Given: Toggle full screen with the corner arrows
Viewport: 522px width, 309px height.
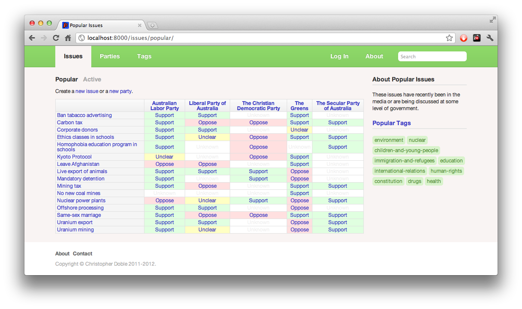Looking at the screenshot, I should (x=493, y=20).
